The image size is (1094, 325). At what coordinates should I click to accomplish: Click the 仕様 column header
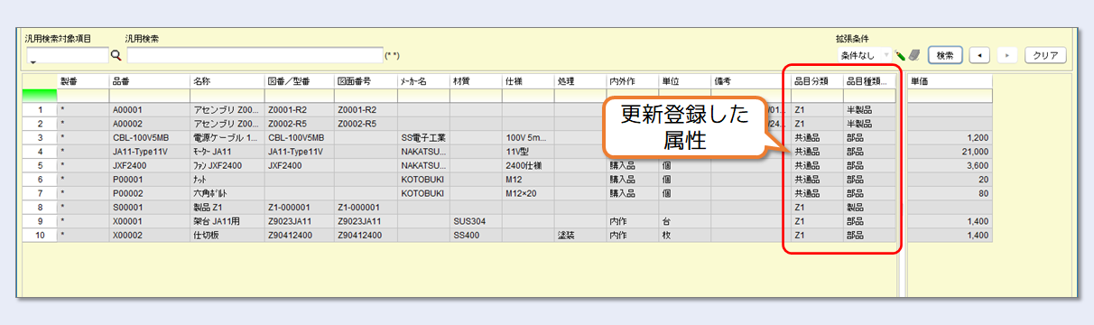point(528,81)
